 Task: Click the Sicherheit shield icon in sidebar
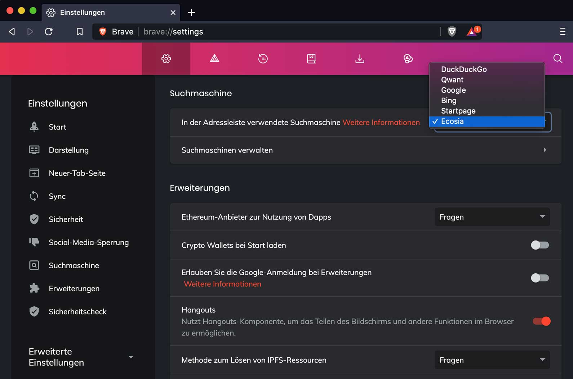(x=34, y=219)
